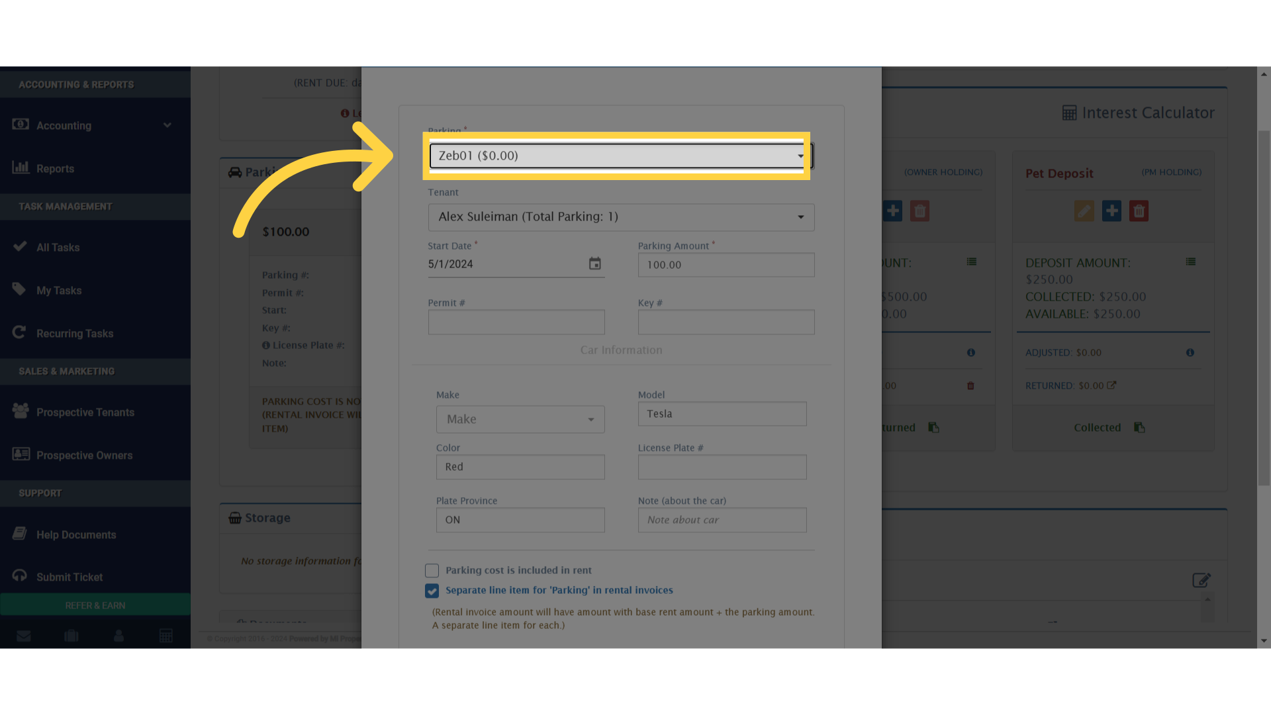The width and height of the screenshot is (1271, 715).
Task: Open the Parking dropdown showing Zeb01 ($0.00)
Action: pyautogui.click(x=621, y=156)
